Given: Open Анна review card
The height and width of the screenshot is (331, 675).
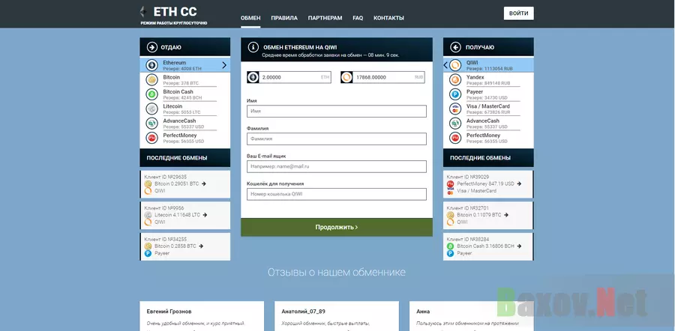Looking at the screenshot, I should (472, 316).
